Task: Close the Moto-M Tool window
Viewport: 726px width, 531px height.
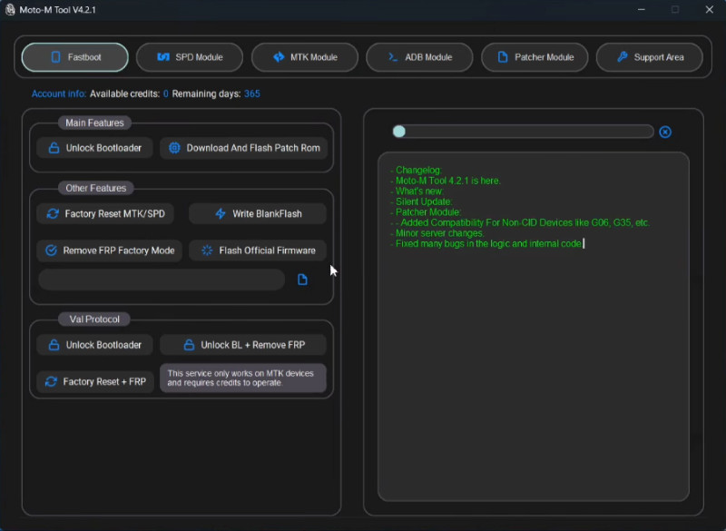Action: pos(710,10)
